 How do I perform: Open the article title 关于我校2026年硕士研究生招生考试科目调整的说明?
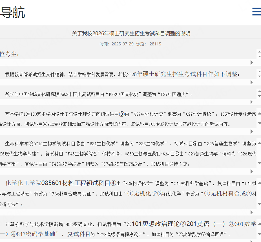point(130,33)
